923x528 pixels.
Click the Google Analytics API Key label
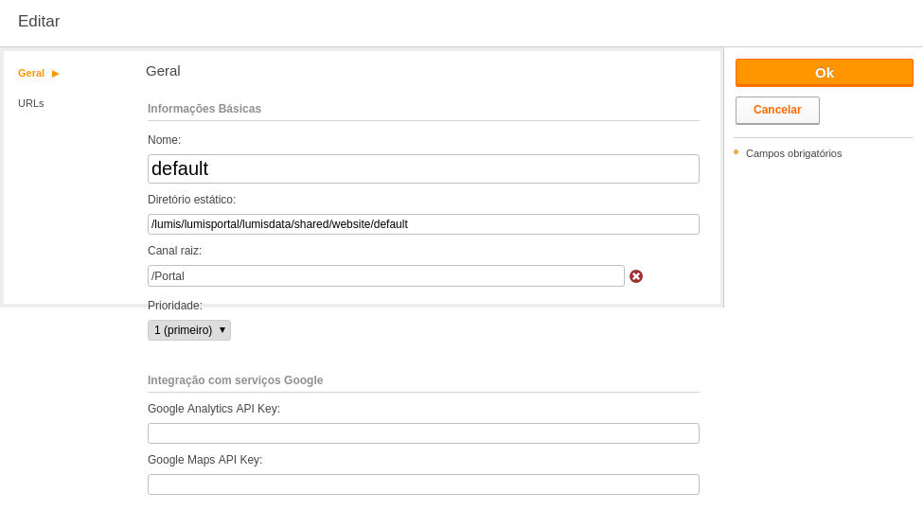pos(214,409)
